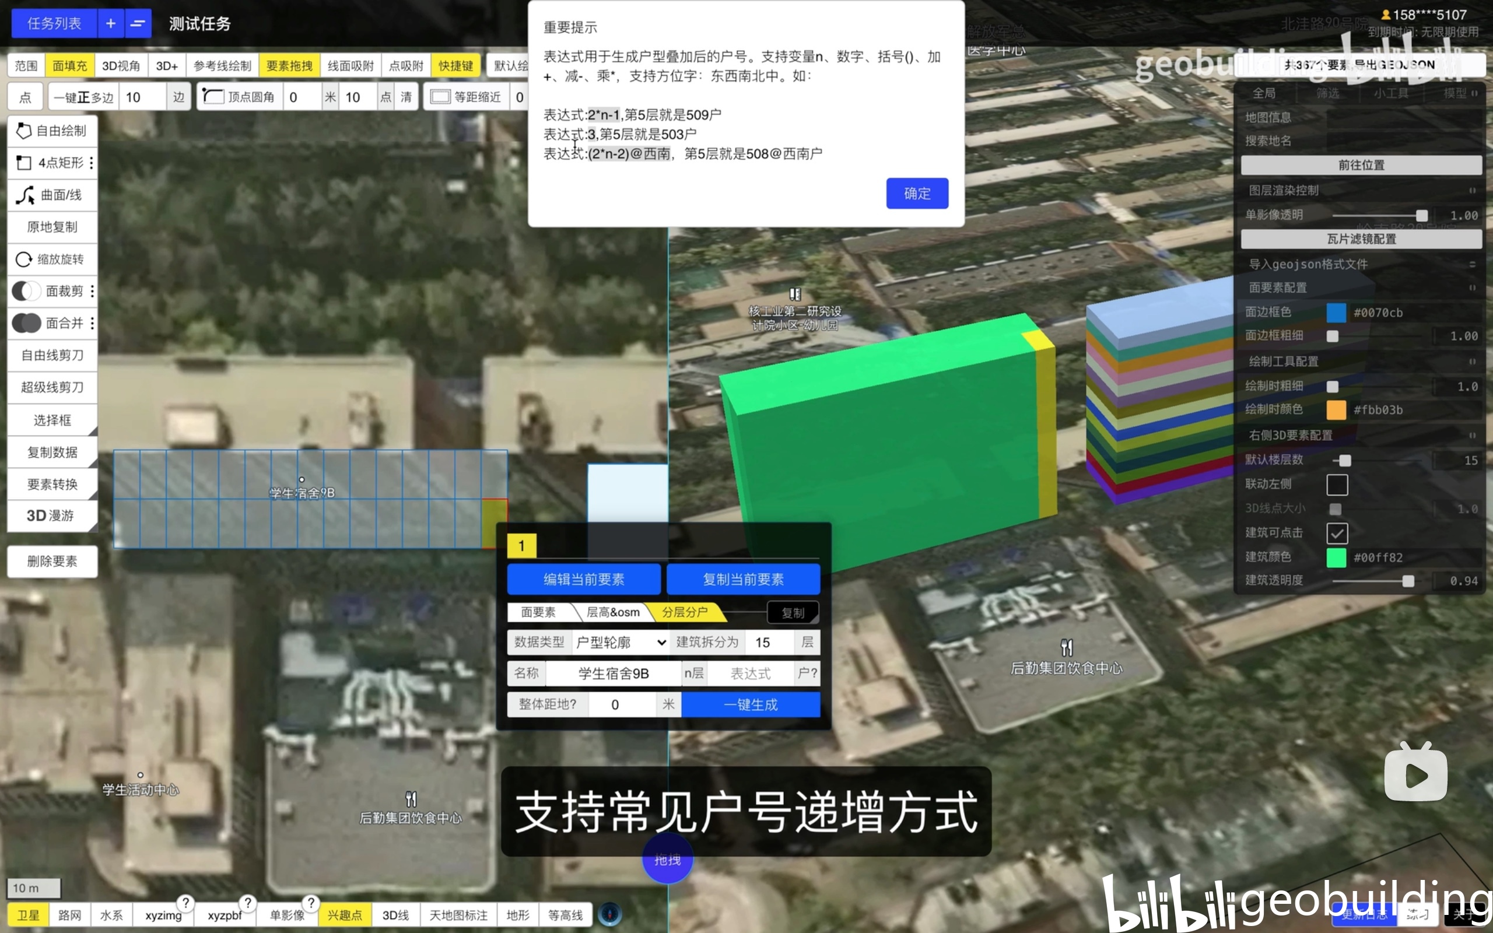This screenshot has width=1493, height=933.
Task: Click the 学生宿舍9B map point marker
Action: [x=302, y=479]
